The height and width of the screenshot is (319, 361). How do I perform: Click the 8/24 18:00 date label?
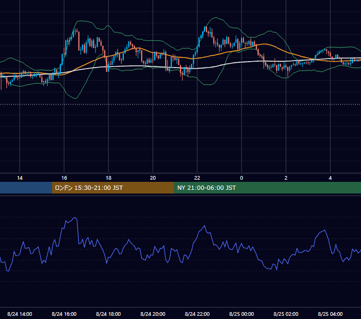tap(108, 314)
